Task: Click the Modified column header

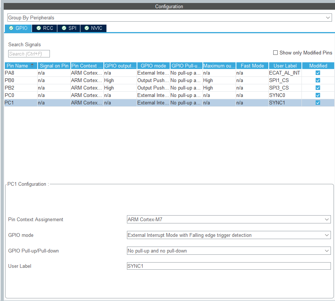Action: [318, 66]
